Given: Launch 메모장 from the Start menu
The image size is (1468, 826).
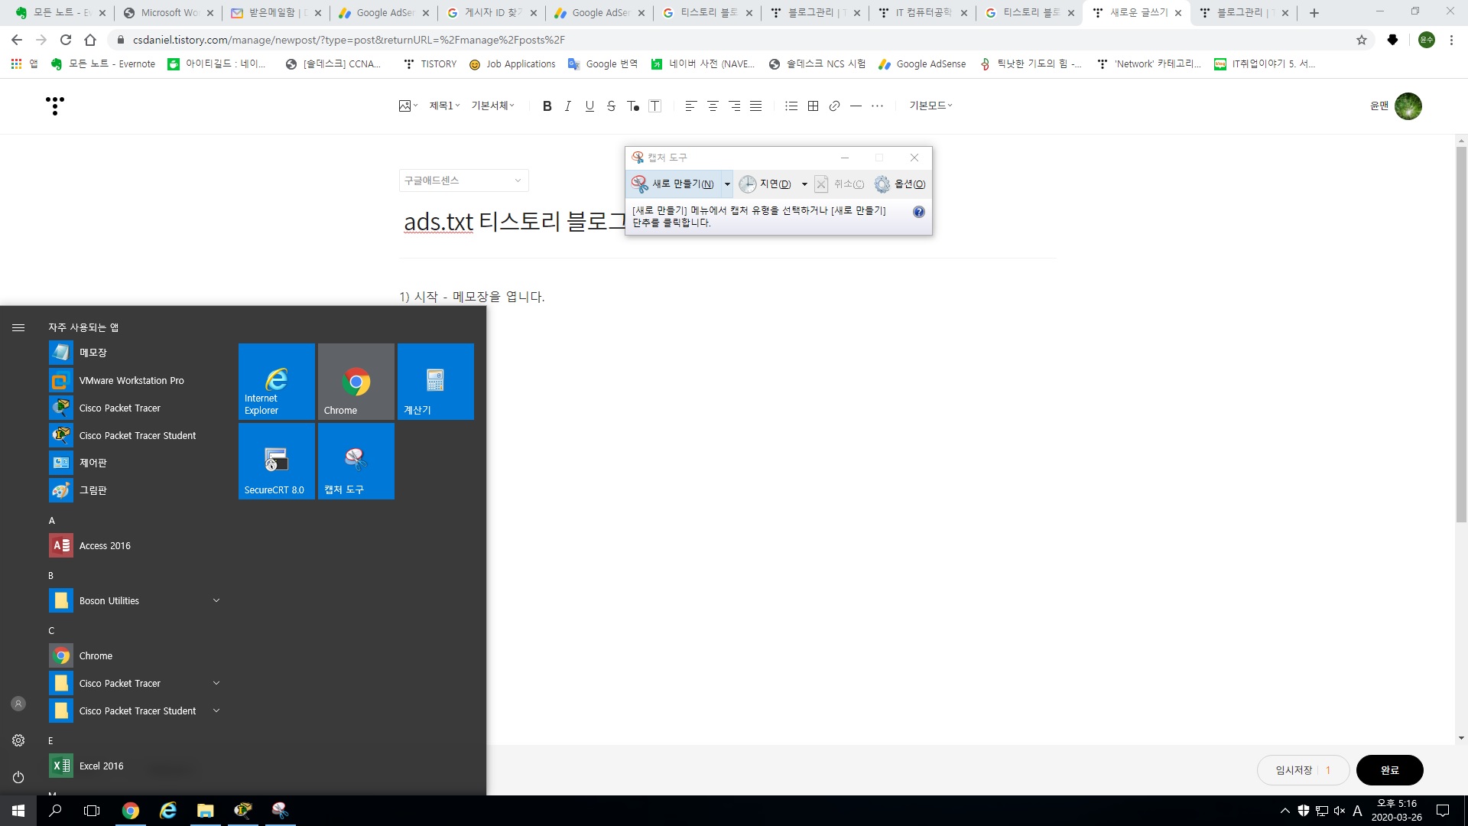Looking at the screenshot, I should [x=93, y=353].
